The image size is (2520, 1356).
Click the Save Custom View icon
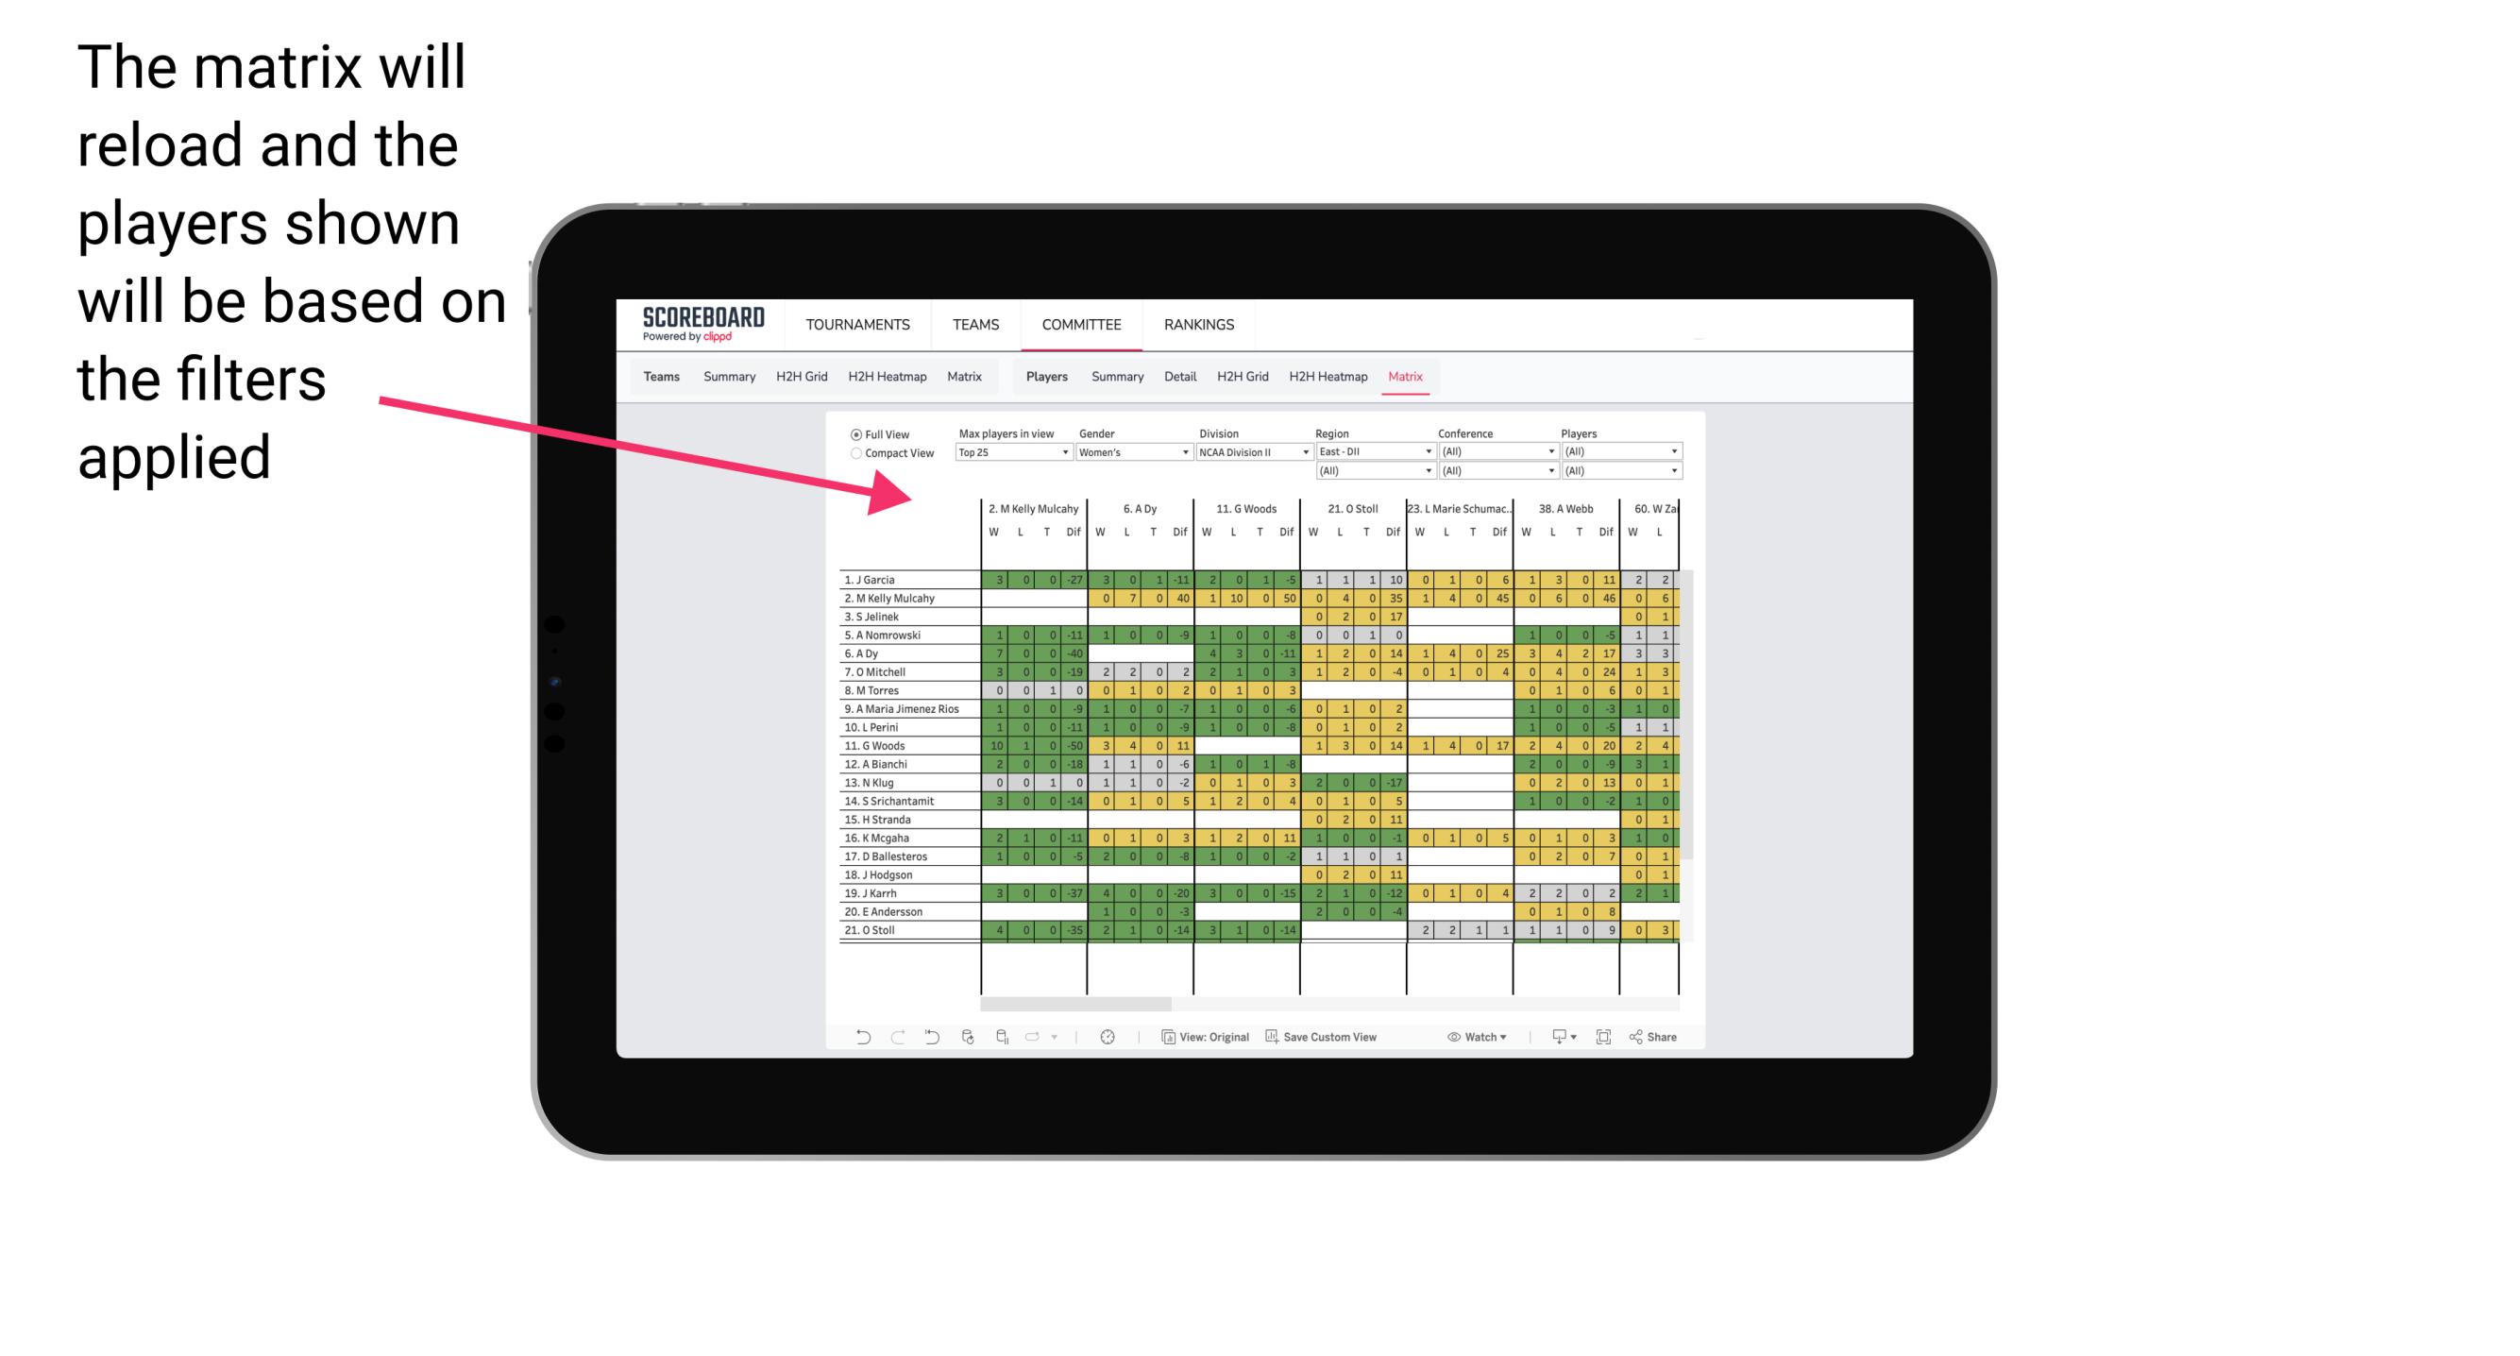point(1272,1037)
